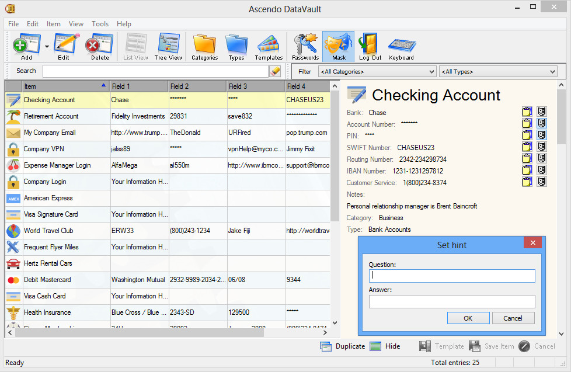Open the File menu

coord(13,24)
